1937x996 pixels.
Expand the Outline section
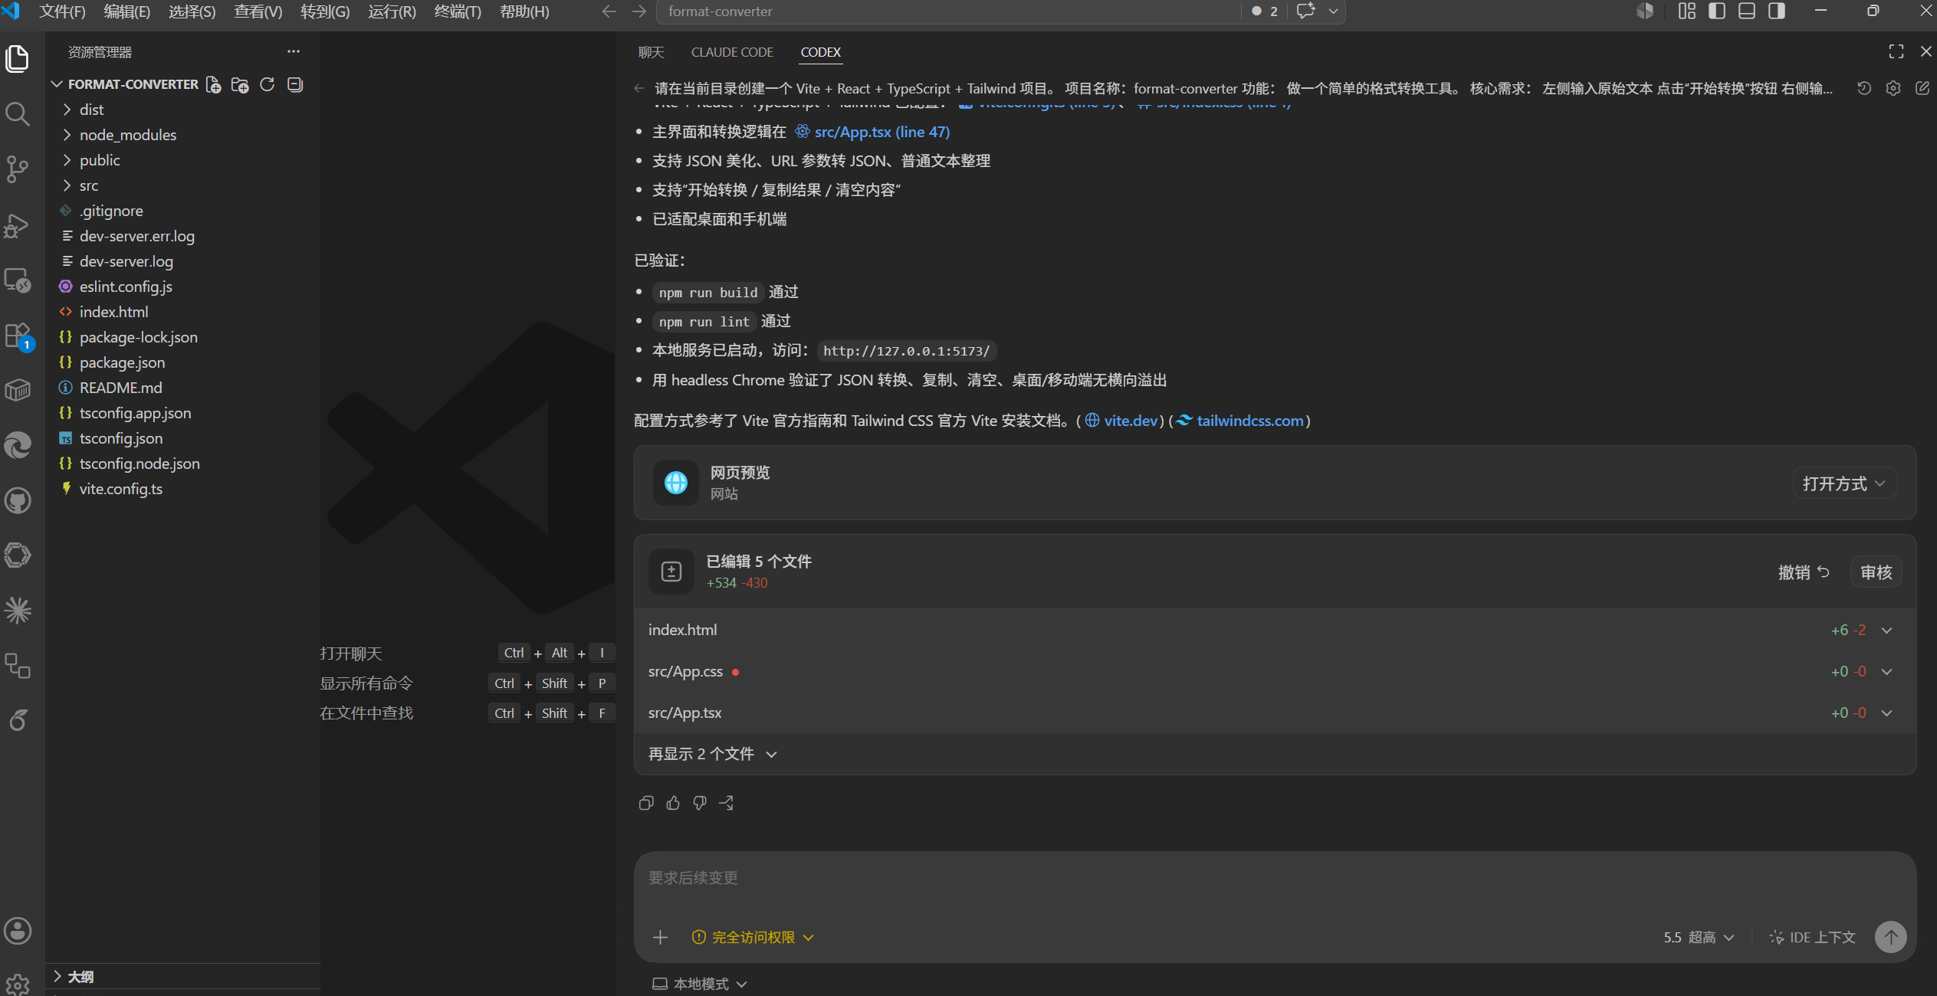[182, 976]
